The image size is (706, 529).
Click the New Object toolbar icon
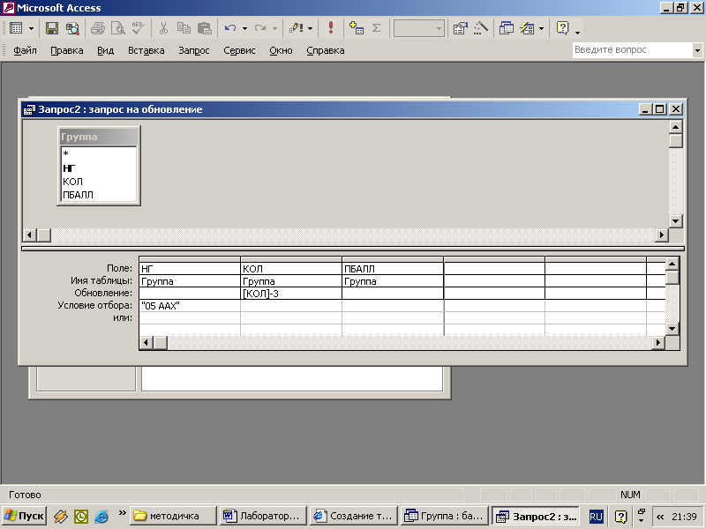(527, 28)
